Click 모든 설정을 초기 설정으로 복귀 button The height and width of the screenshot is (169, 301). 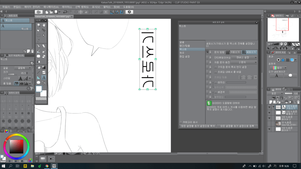pos(198,126)
